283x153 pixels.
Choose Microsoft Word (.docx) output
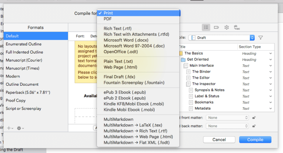(x=138, y=40)
